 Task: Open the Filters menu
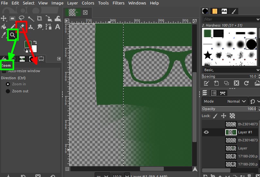coord(118,3)
